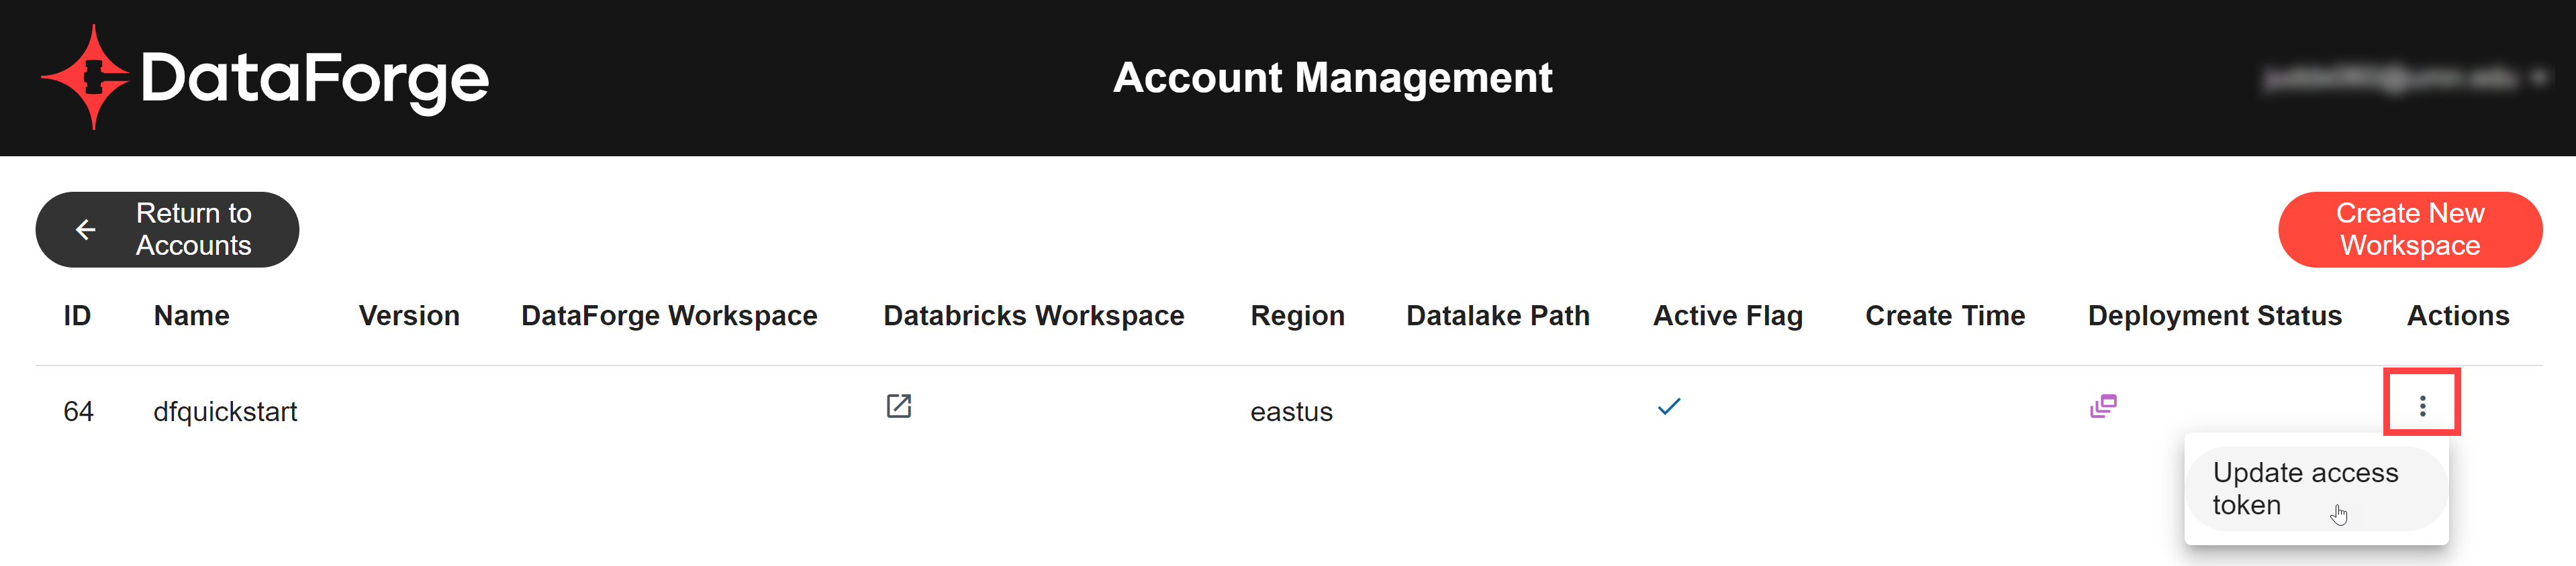Click the Create New Workspace button

[x=2410, y=229]
